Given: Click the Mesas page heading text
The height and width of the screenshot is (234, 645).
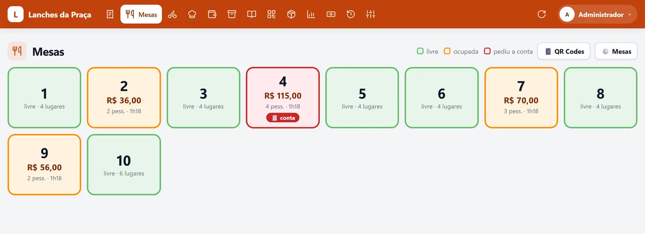Looking at the screenshot, I should click(48, 52).
